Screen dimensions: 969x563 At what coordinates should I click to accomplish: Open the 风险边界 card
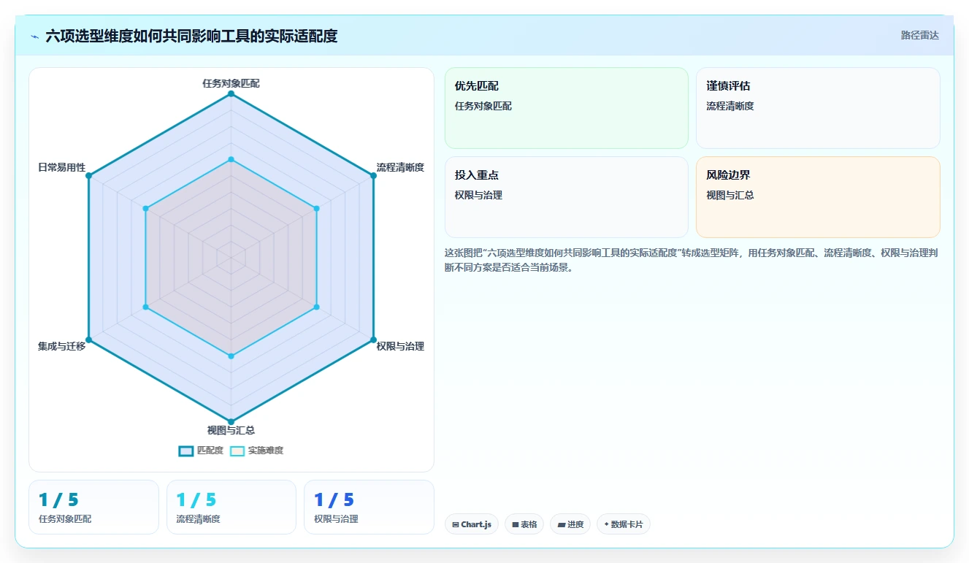pos(818,197)
